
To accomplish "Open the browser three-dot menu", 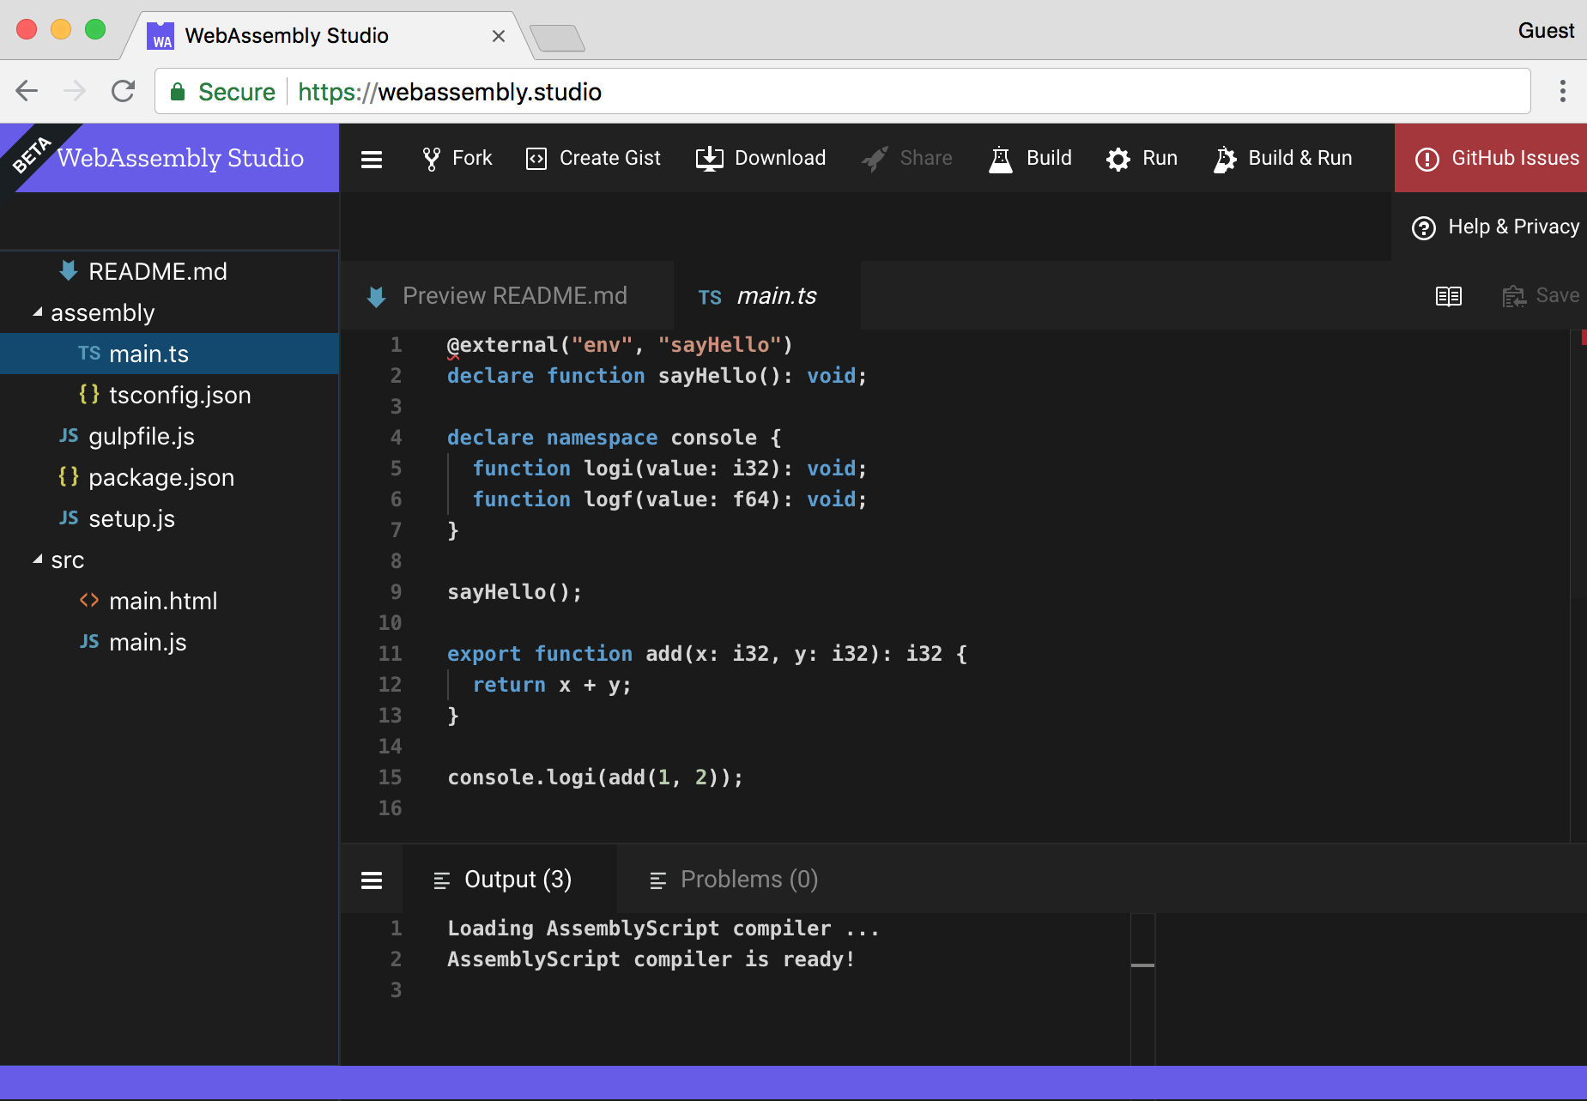I will [x=1562, y=91].
